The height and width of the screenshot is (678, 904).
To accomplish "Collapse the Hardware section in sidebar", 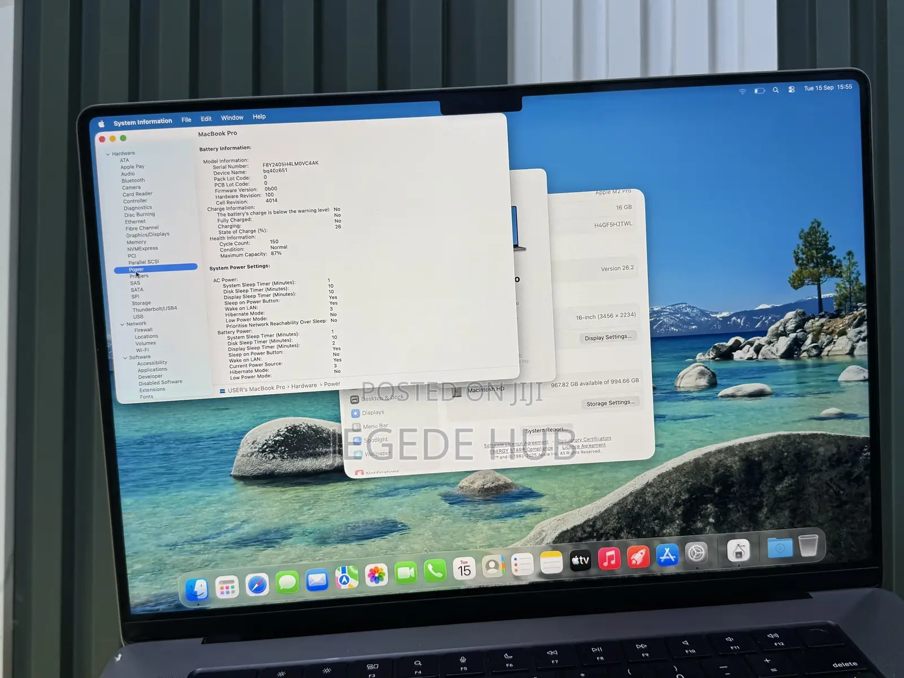I will pos(108,154).
